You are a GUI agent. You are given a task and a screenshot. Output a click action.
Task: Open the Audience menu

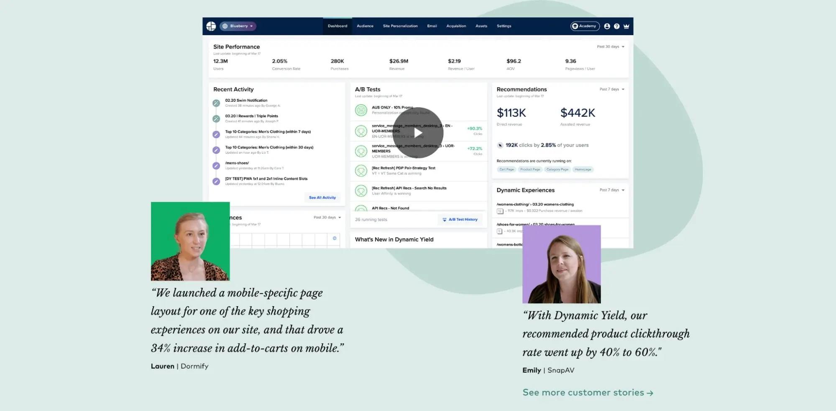365,26
